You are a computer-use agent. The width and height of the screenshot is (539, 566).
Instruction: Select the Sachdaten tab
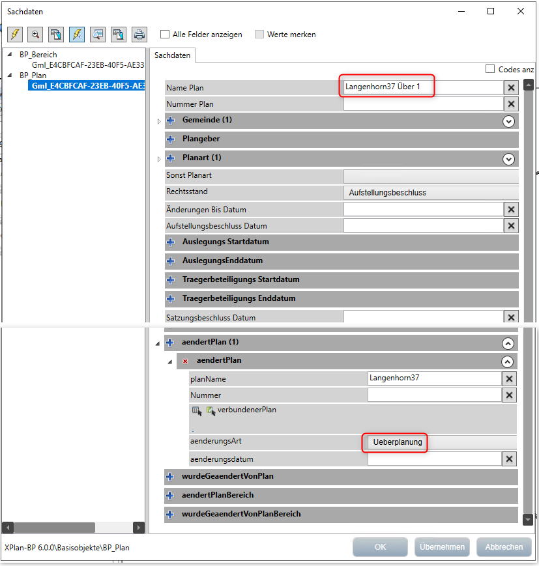(172, 55)
